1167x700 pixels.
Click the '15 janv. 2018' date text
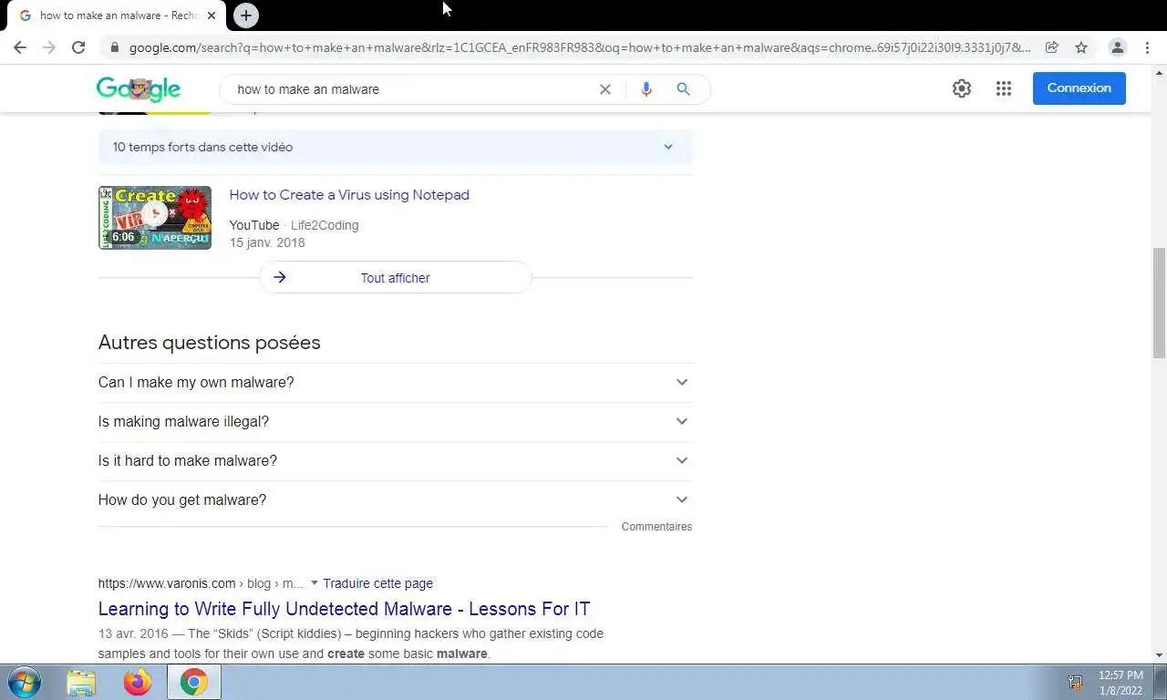coord(267,242)
